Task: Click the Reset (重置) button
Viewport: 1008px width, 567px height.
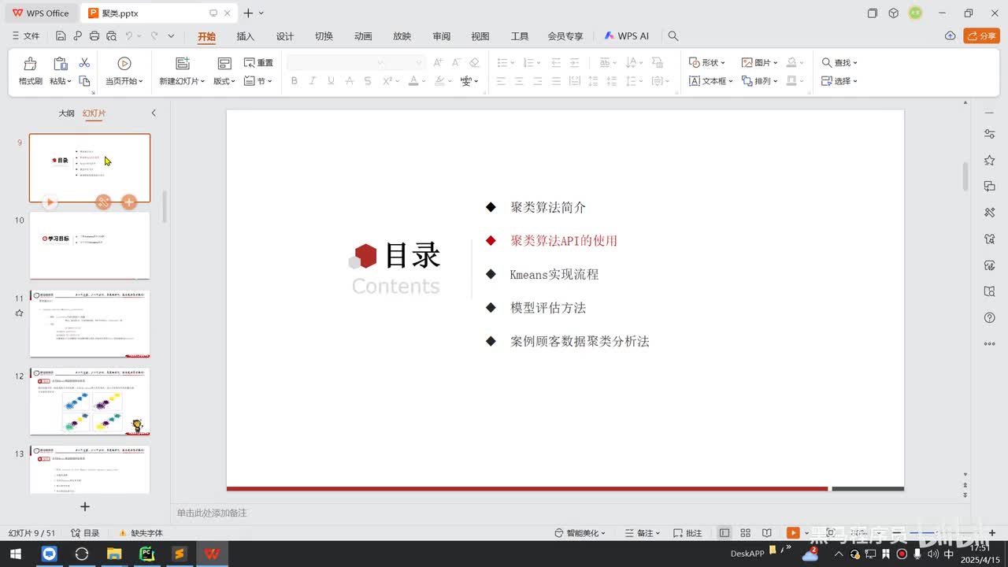Action: pyautogui.click(x=258, y=63)
